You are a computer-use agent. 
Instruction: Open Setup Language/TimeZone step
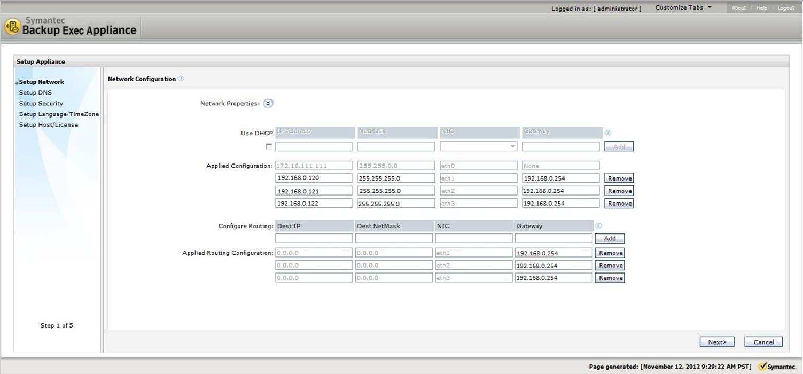(x=59, y=114)
